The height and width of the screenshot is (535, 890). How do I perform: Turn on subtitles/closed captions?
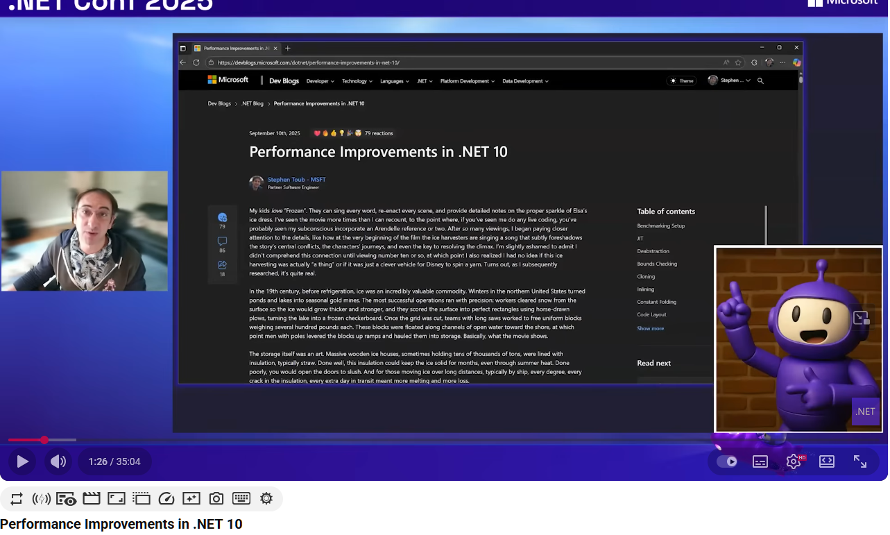[760, 461]
